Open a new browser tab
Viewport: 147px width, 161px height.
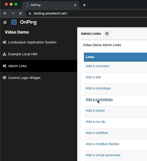pyautogui.click(x=84, y=5)
